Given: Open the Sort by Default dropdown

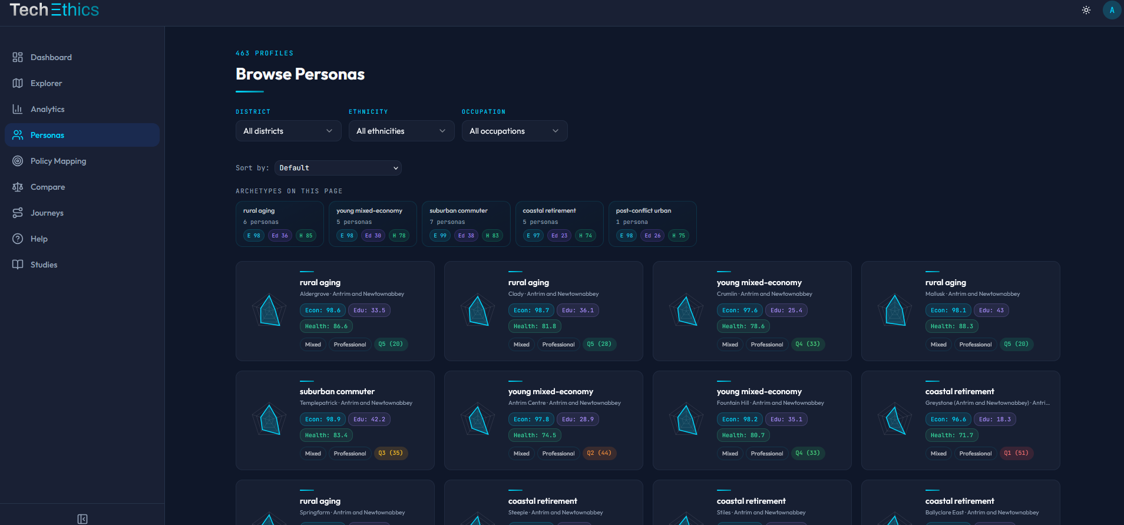Looking at the screenshot, I should click(x=338, y=168).
